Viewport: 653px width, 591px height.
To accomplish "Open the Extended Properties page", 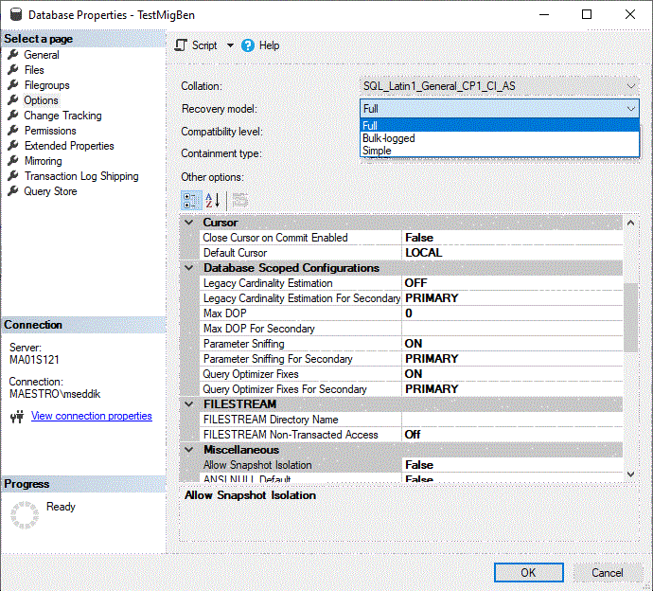I will [x=69, y=146].
